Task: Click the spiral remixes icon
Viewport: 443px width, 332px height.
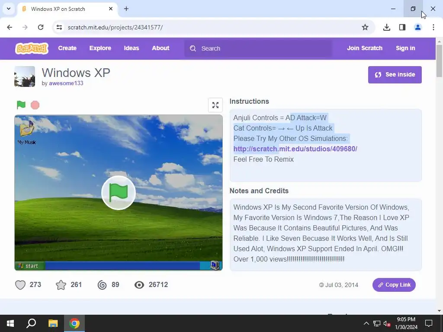Action: (x=102, y=285)
